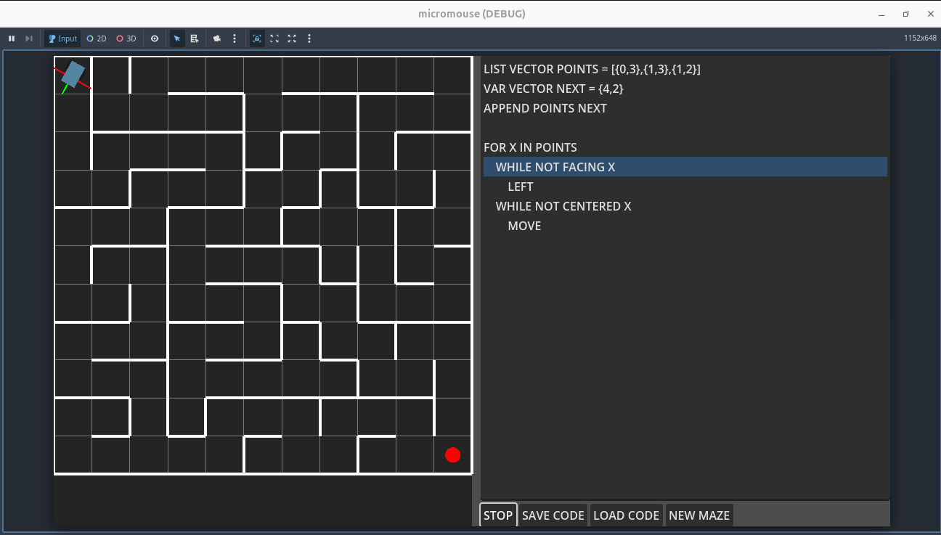
Task: Open camera options three-dot menu
Action: pyautogui.click(x=235, y=38)
